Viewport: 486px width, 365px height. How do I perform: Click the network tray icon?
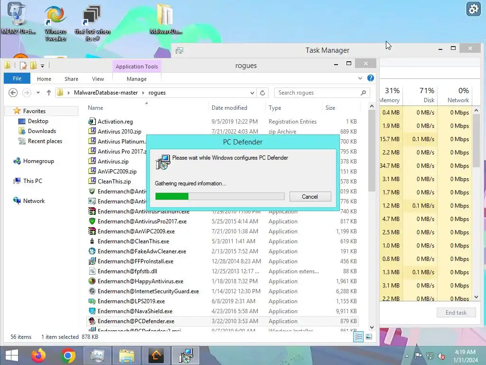[x=430, y=356]
